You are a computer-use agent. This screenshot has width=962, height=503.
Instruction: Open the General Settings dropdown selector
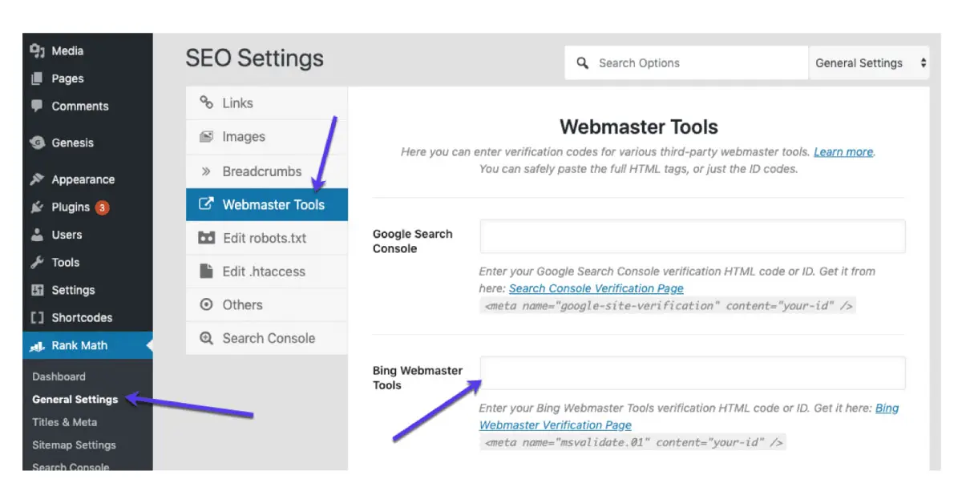point(869,63)
